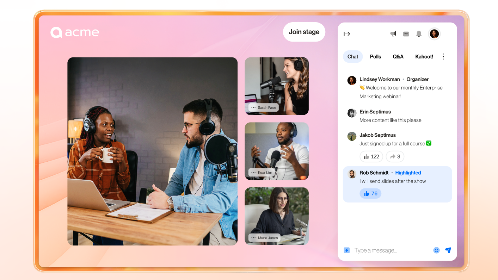This screenshot has height=280, width=498.
Task: Switch to the Q&A tab
Action: [x=398, y=57]
